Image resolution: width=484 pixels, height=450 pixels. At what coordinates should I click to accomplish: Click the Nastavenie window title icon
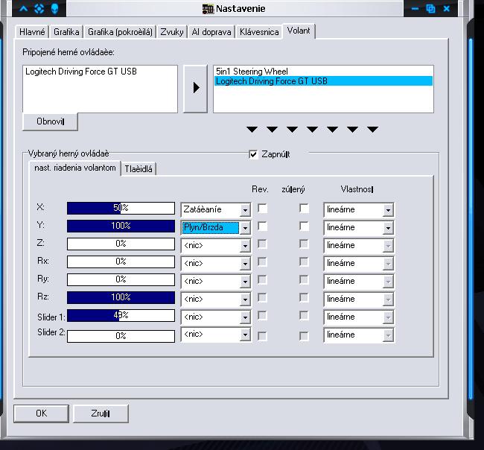(x=208, y=9)
